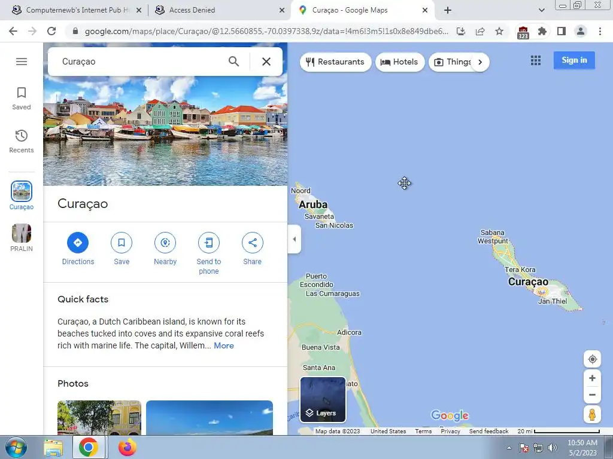Viewport: 613px width, 459px height.
Task: Toggle the map scale unit (20 mi)
Action: click(x=559, y=432)
